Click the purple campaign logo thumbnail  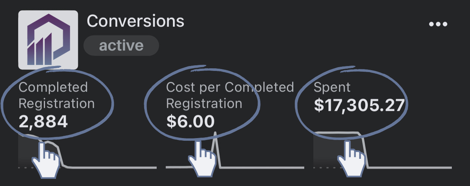pos(48,40)
